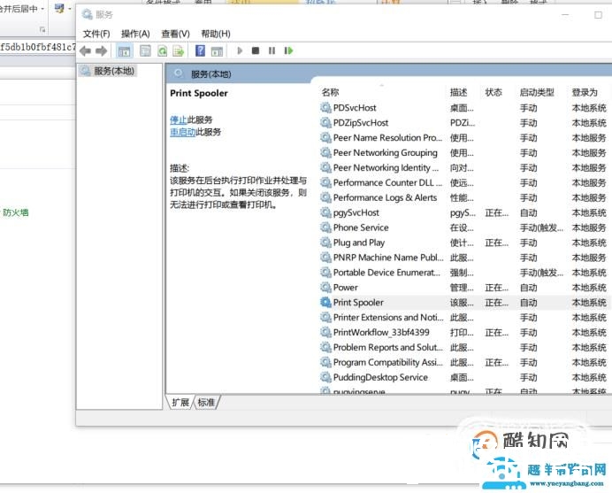Restart the service with the restart icon
The image size is (612, 493).
point(288,50)
